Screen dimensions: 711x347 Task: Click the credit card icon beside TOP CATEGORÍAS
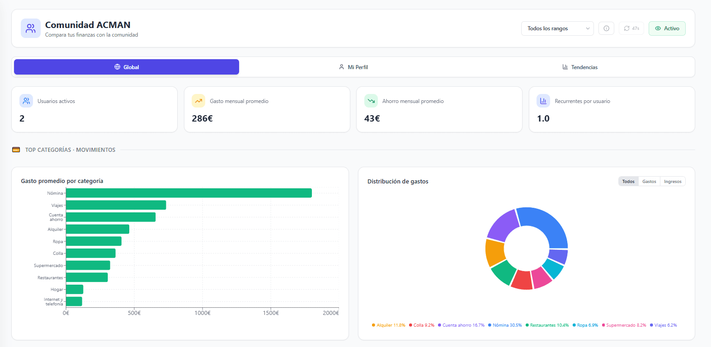(x=16, y=150)
